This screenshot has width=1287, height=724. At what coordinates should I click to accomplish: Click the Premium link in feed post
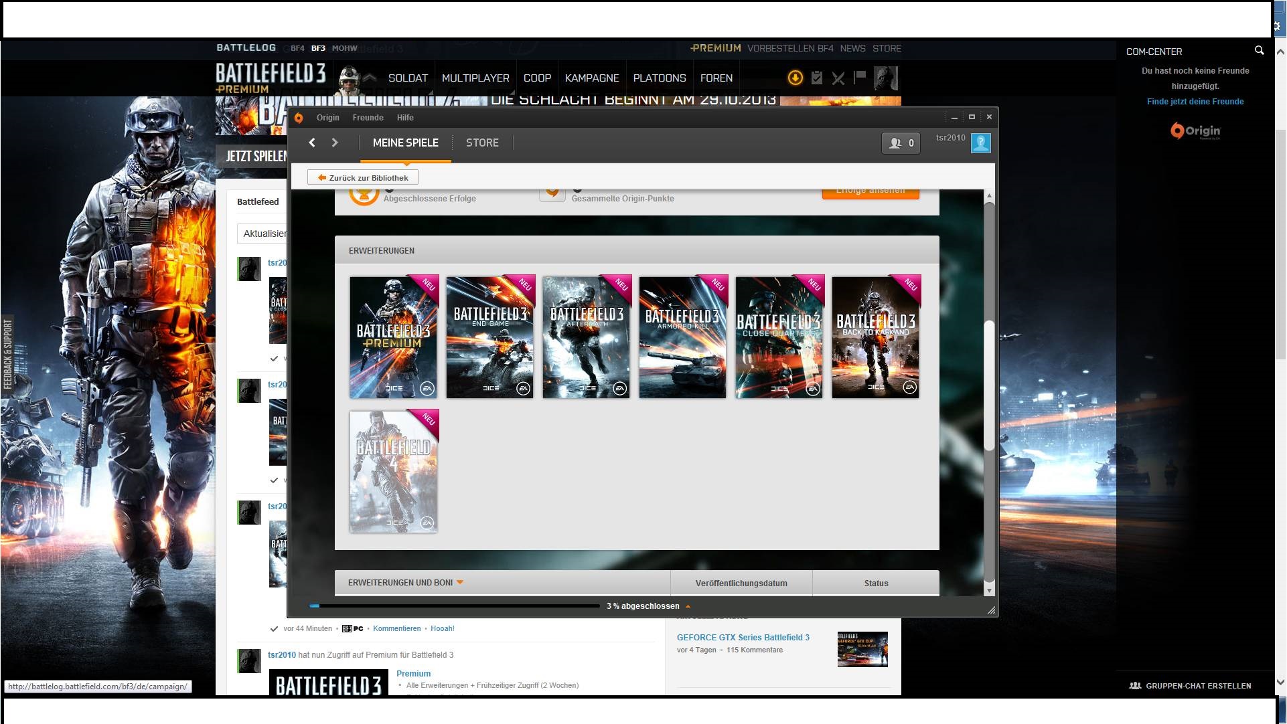(x=413, y=674)
